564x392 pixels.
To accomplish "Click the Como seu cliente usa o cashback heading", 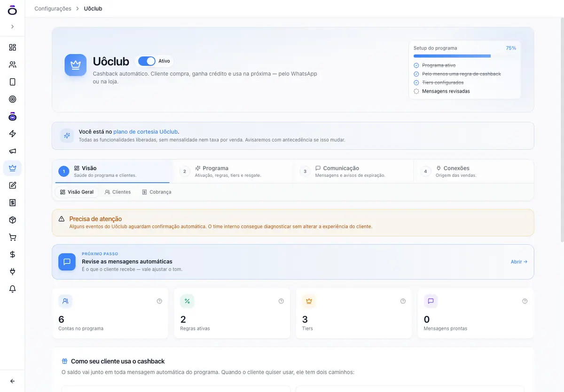I will click(x=117, y=361).
